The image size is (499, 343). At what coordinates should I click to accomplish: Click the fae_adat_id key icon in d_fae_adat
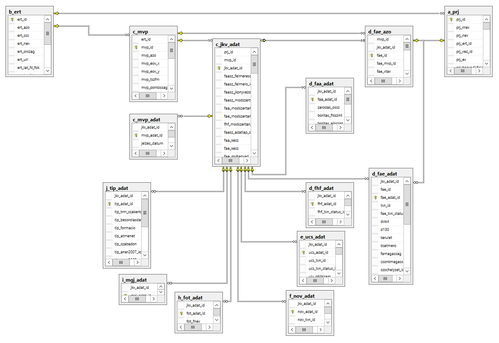click(375, 198)
